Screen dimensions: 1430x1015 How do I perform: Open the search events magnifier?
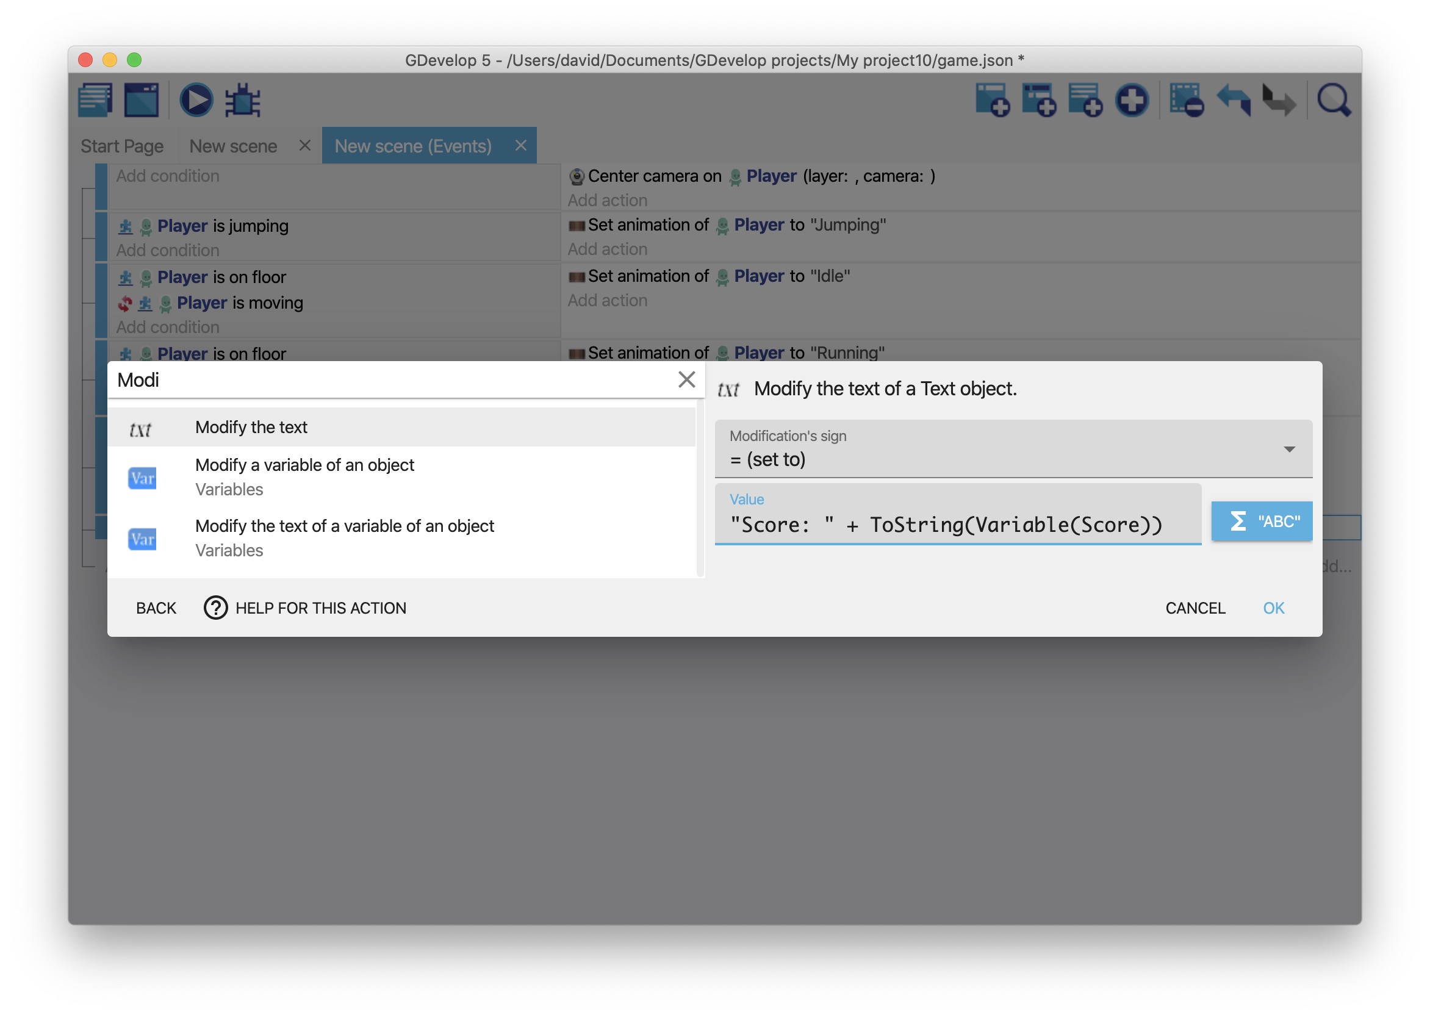tap(1334, 100)
